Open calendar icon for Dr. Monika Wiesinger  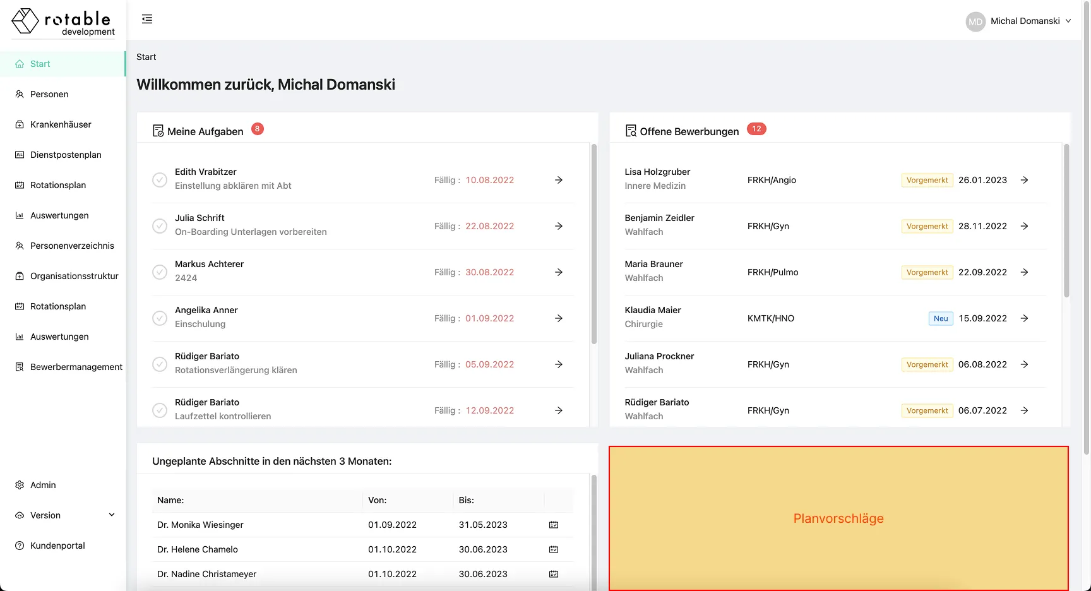(554, 525)
